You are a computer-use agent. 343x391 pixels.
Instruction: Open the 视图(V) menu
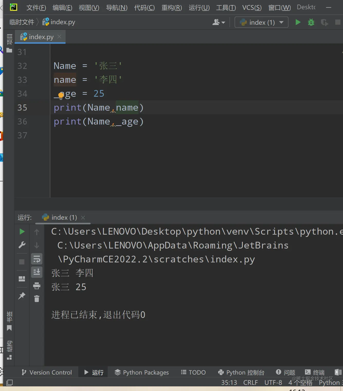pos(89,7)
